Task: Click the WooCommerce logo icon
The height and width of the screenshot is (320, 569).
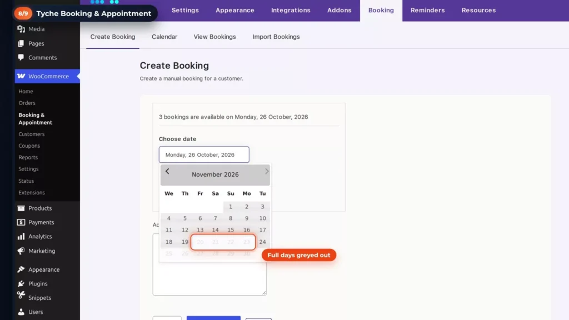Action: click(x=21, y=76)
